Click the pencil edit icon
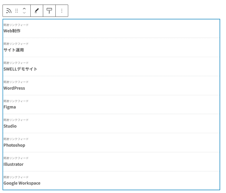The height and width of the screenshot is (193, 226). click(37, 11)
